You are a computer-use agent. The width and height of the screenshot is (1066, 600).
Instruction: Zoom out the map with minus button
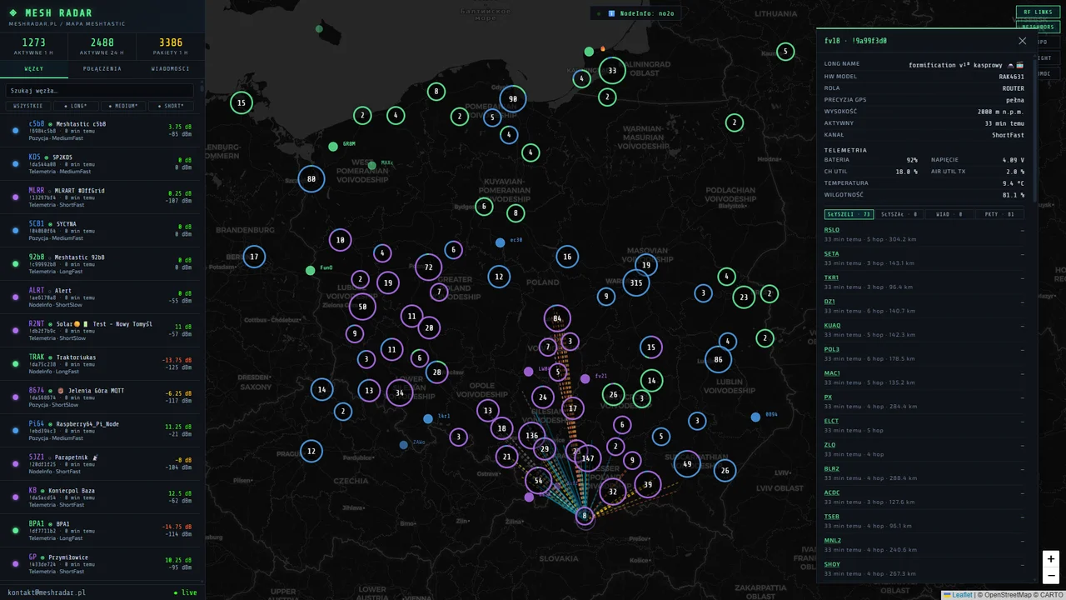[x=1051, y=576]
